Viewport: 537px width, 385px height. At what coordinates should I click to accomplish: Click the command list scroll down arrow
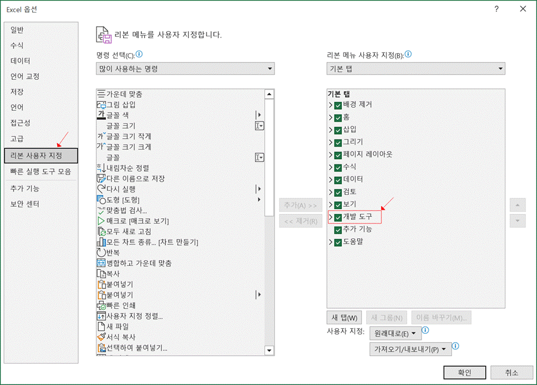[269, 350]
